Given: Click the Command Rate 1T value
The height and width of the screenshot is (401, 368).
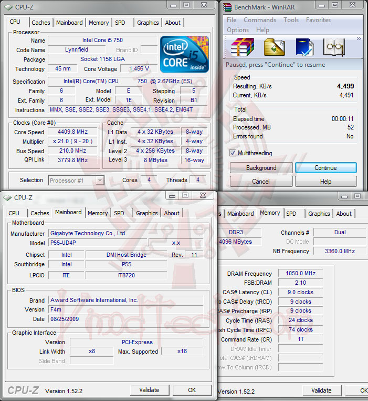Looking at the screenshot, I should [x=300, y=339].
